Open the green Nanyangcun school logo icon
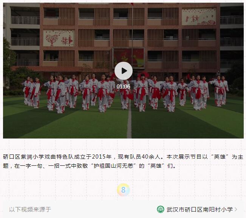Viewport: 246px width, 218px height. [161, 209]
